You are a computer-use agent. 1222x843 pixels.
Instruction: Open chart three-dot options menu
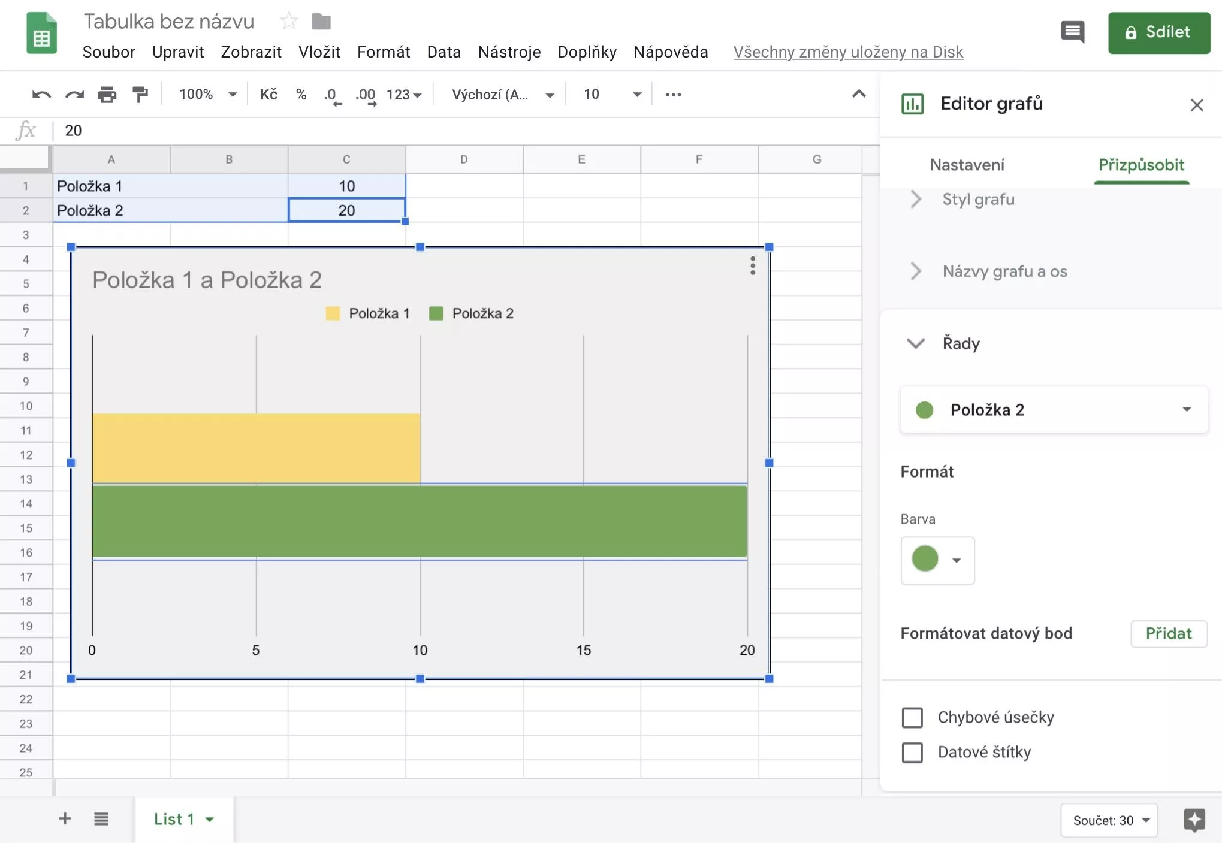click(x=752, y=265)
